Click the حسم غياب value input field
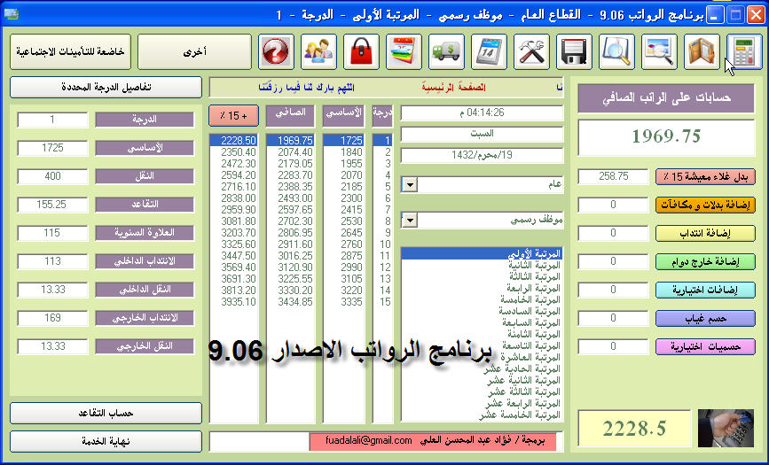 click(613, 318)
